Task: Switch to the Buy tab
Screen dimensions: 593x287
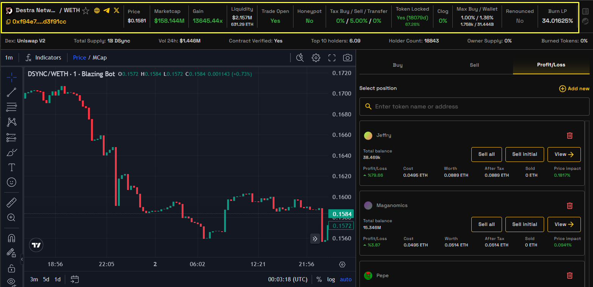Action: (397, 65)
